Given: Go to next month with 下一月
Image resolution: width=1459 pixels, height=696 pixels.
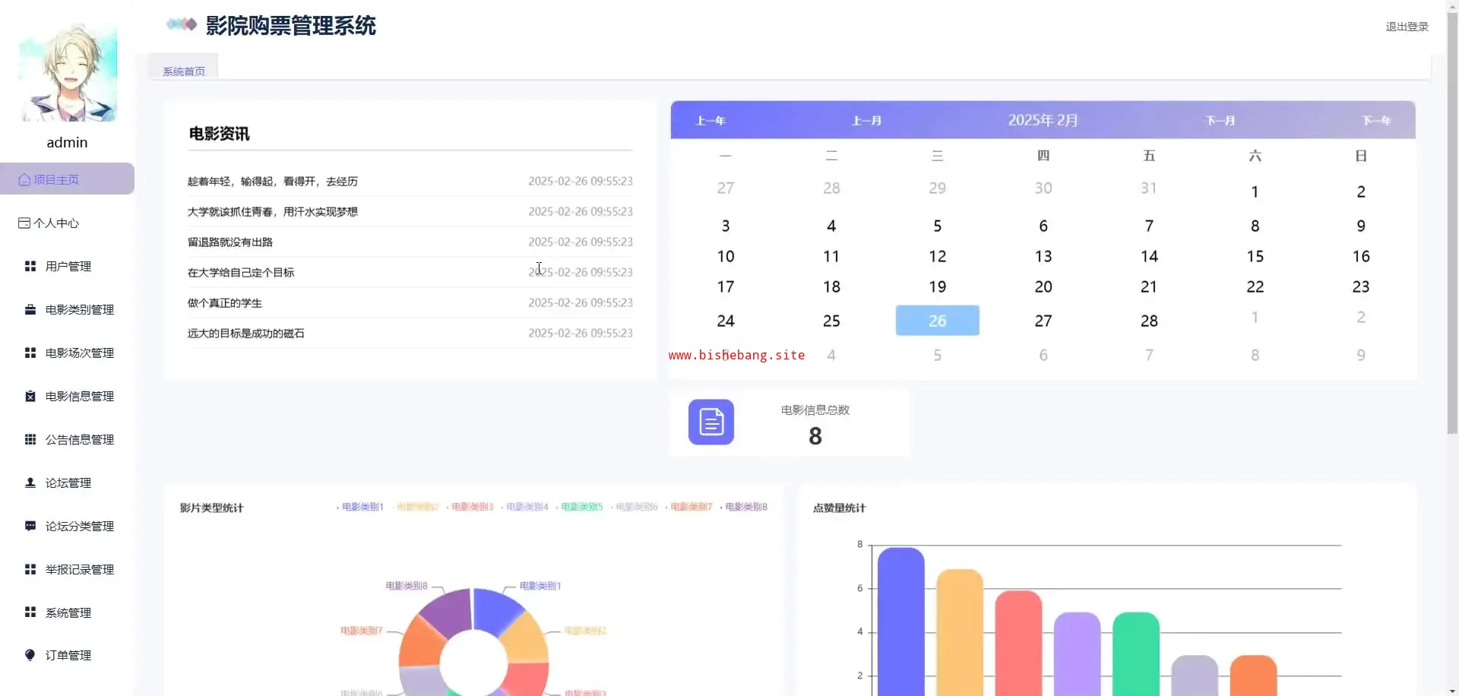Looking at the screenshot, I should point(1220,121).
